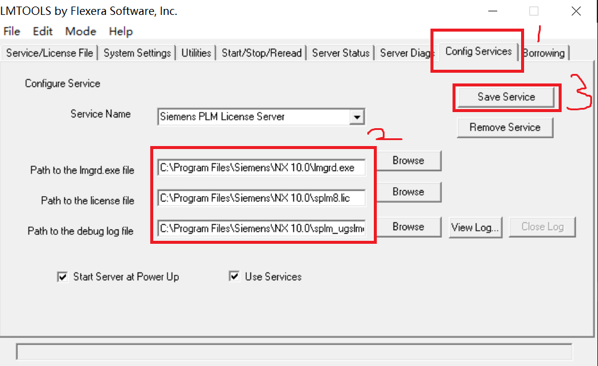This screenshot has height=366, width=598.
Task: Click the 'Service Name' label
Action: coord(101,114)
